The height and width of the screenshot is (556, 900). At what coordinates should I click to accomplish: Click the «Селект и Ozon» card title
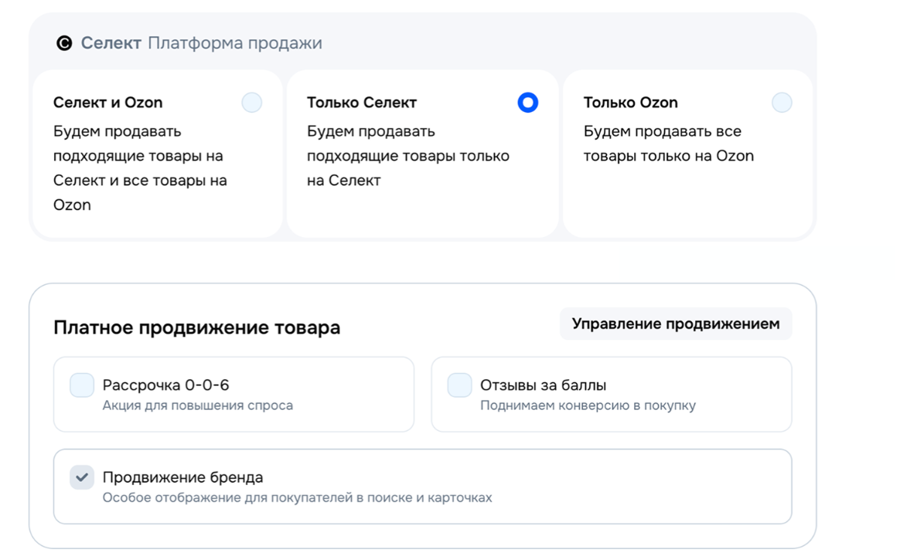(107, 103)
